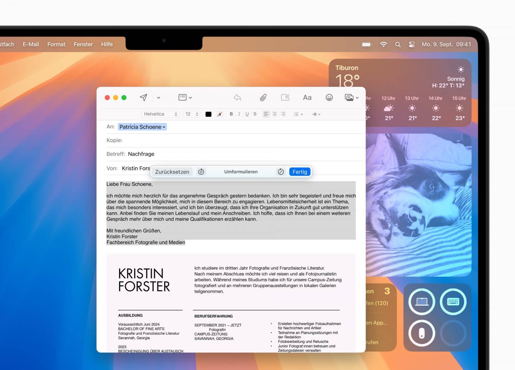The width and height of the screenshot is (515, 370).
Task: Show fonts with the Aa icon
Action: tap(307, 97)
